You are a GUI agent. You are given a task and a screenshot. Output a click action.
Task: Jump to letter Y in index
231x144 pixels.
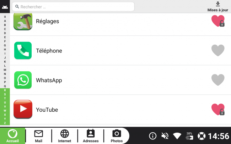pos(5,119)
